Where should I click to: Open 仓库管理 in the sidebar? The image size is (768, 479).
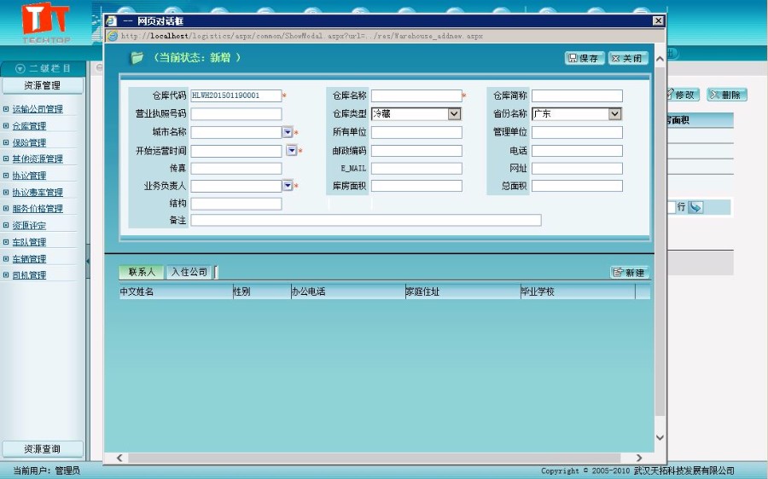coord(29,126)
